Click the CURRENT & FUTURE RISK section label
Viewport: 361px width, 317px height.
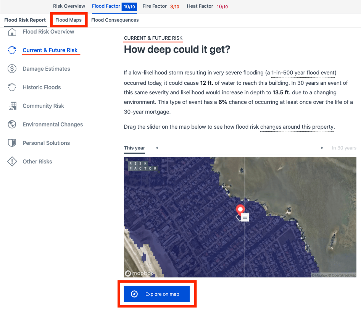(153, 38)
